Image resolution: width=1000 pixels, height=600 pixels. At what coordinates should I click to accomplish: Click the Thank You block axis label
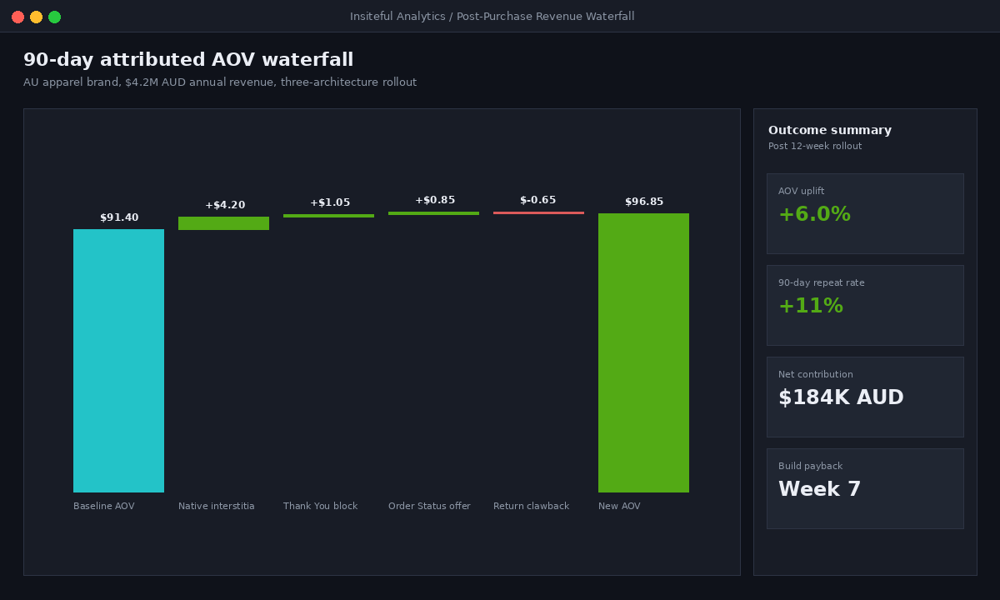click(320, 506)
